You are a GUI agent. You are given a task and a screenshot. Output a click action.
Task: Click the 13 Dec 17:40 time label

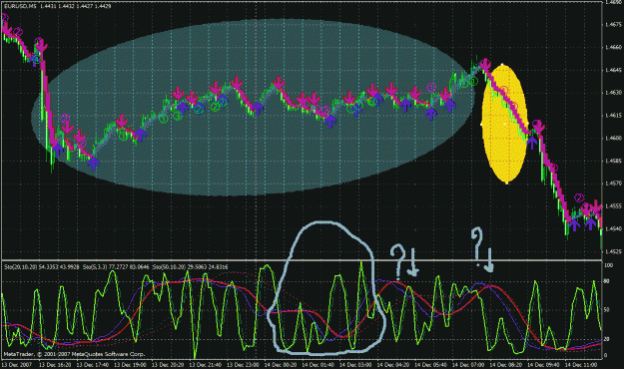92,365
